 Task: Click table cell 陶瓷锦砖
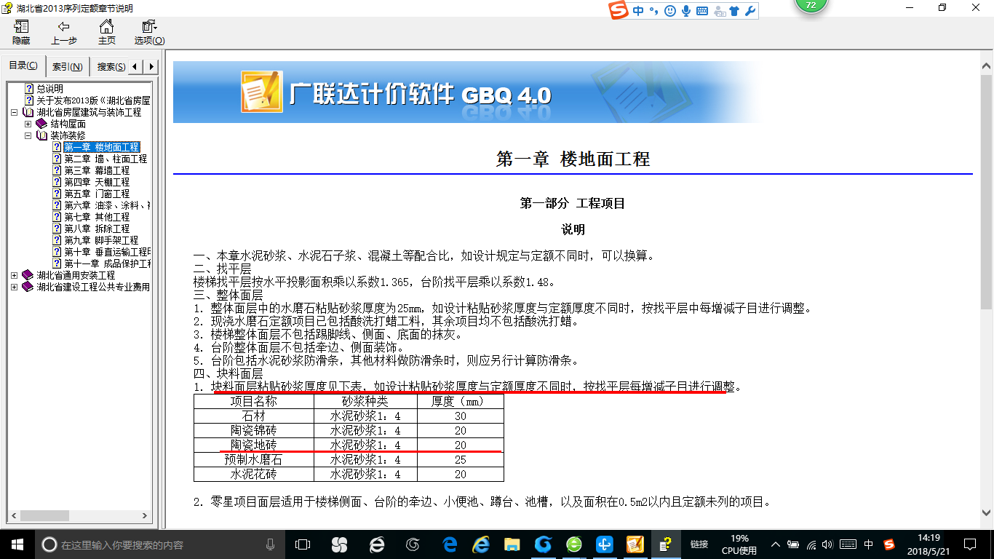254,431
